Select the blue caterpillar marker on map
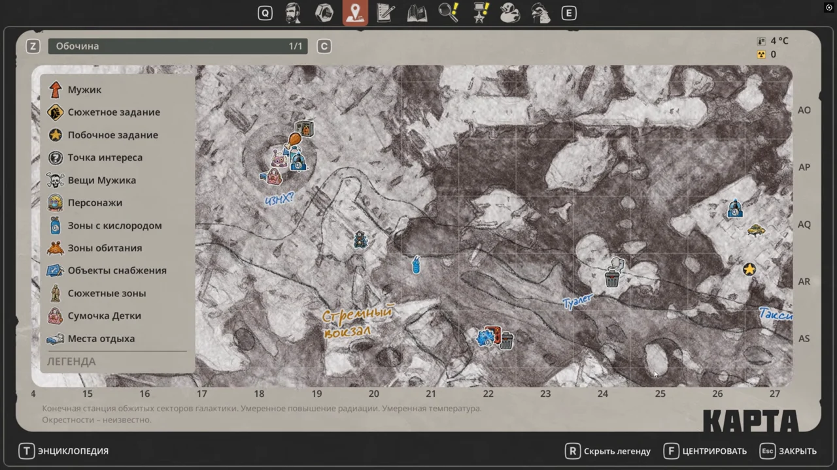 click(416, 264)
